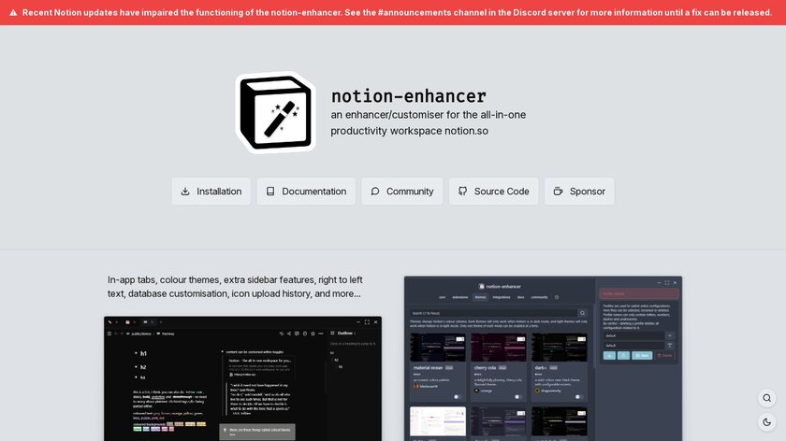Go to the Community page
786x441 pixels.
(402, 192)
